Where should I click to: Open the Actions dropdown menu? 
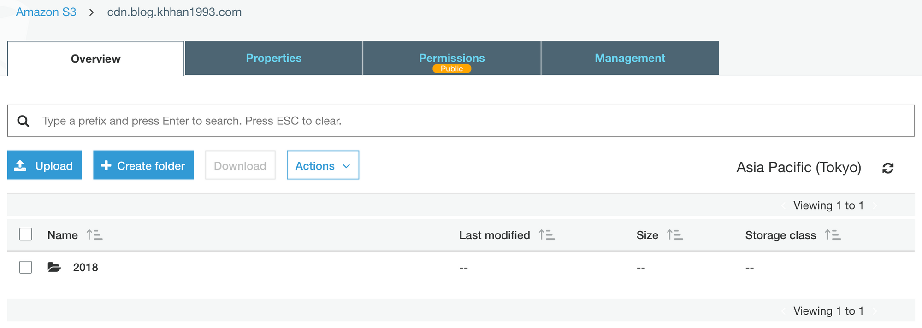323,165
